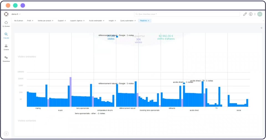Click the 'TV' axis label

pos(216,108)
